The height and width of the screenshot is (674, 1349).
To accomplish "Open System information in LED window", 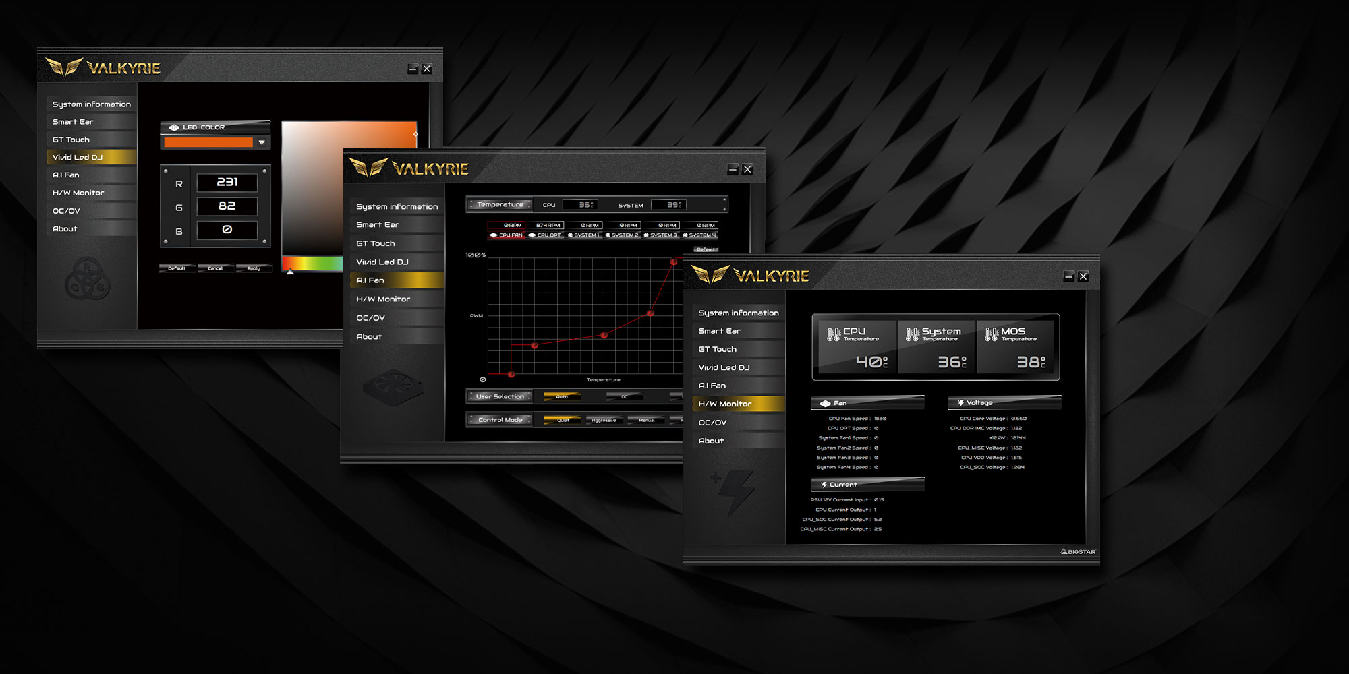I will point(92,104).
